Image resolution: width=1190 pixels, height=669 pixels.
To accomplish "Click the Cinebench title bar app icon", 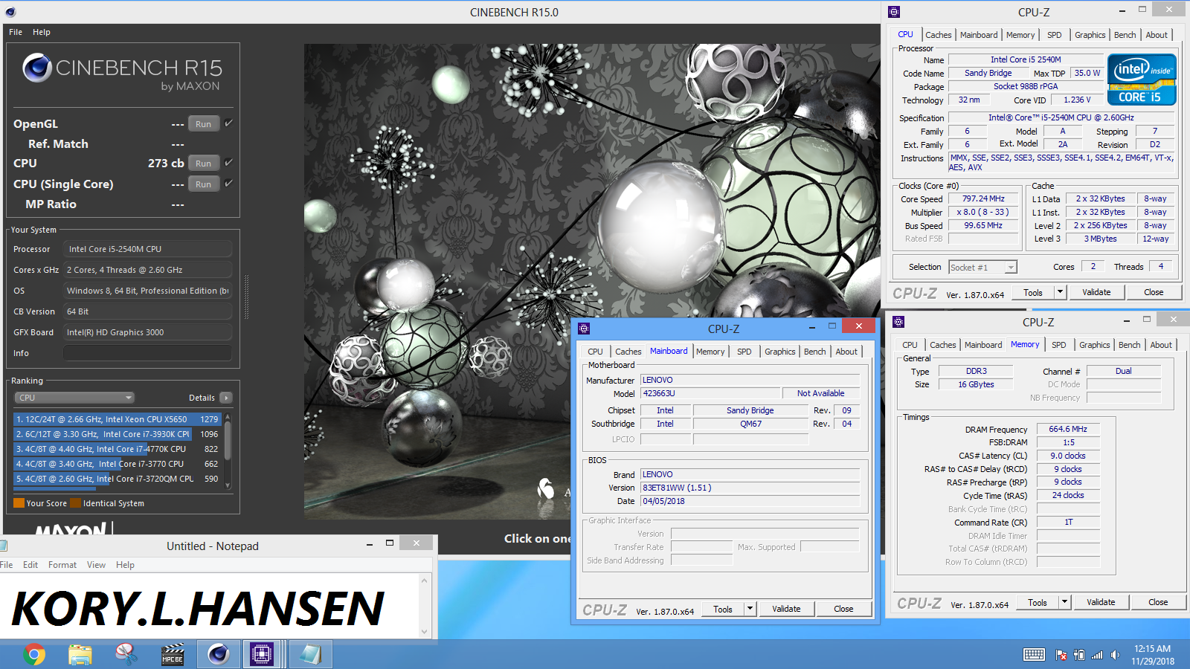I will pyautogui.click(x=10, y=12).
